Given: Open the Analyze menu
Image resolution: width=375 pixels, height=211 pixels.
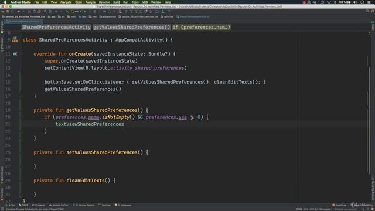Looking at the screenshot, I should 90,2.
